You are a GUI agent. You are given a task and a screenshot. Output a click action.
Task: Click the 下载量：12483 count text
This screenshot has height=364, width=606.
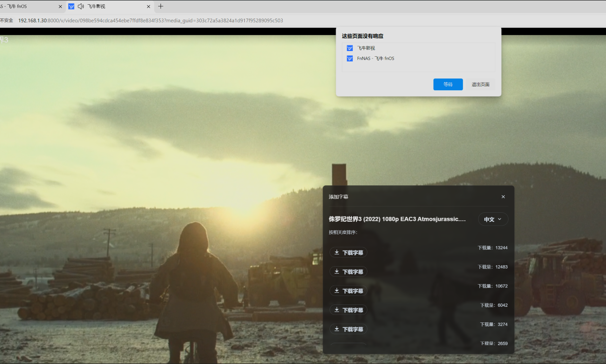coord(492,267)
